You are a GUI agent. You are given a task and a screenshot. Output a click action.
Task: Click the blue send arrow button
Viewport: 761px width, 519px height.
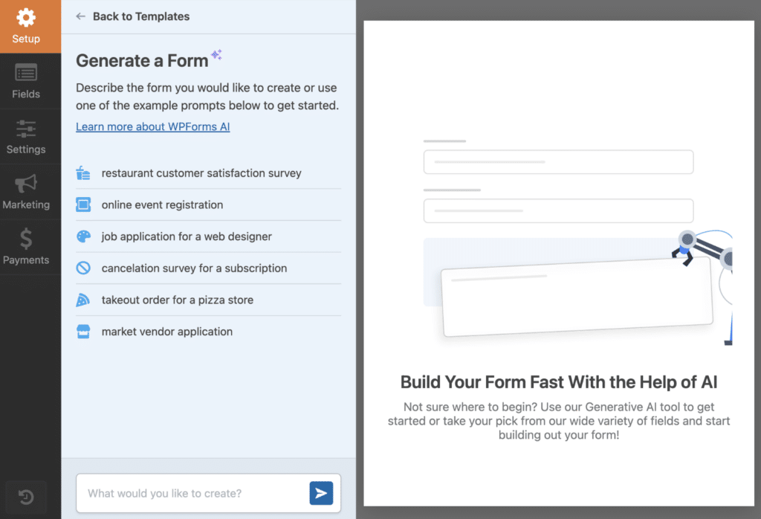321,493
